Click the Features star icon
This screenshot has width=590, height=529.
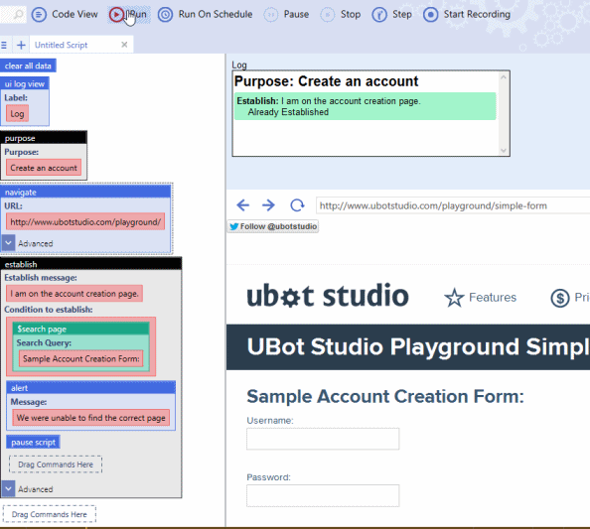[x=454, y=298]
